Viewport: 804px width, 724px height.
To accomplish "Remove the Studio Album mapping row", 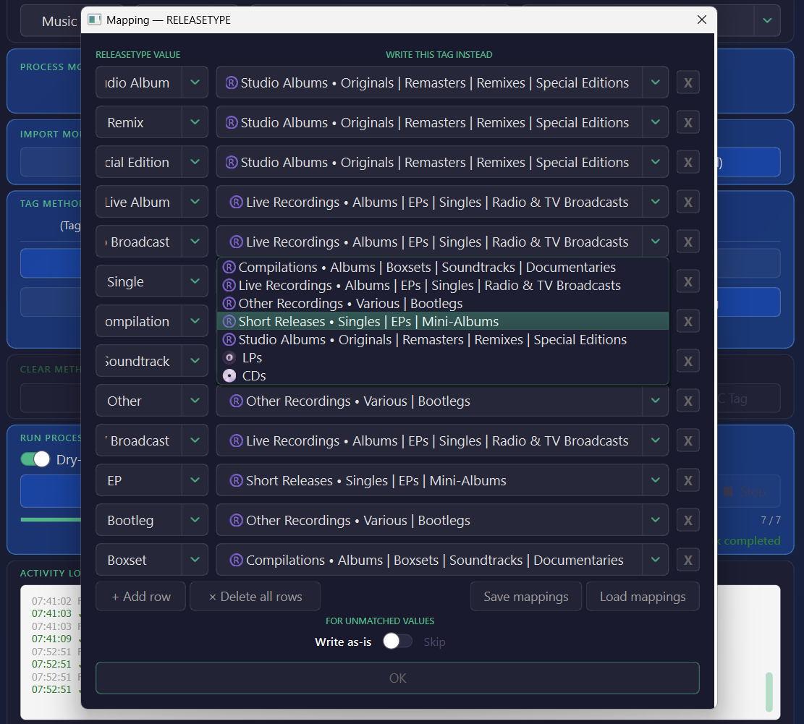I will pyautogui.click(x=687, y=82).
